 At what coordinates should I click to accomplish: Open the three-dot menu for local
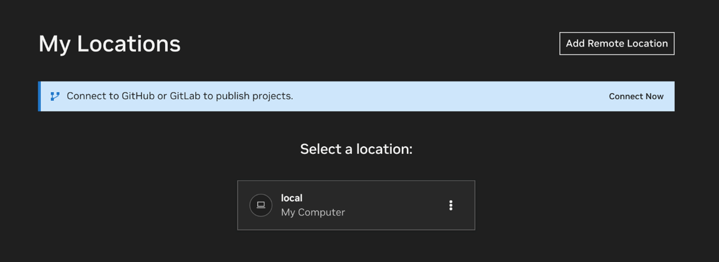(451, 205)
